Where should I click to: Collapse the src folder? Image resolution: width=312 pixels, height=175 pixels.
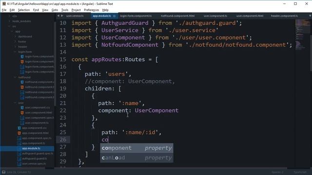tap(9, 26)
